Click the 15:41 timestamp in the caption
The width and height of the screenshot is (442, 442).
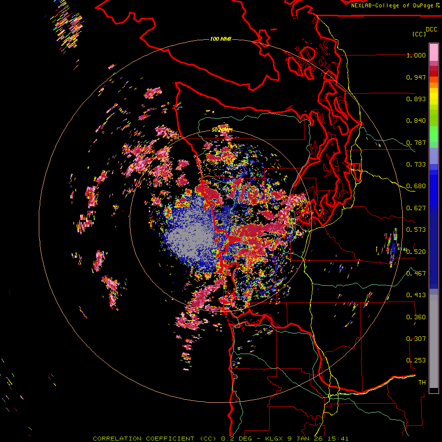click(339, 439)
